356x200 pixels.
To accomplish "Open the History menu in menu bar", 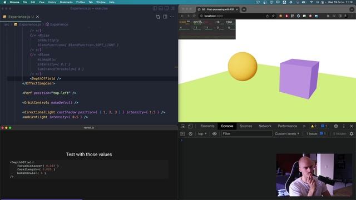I will [52, 2].
